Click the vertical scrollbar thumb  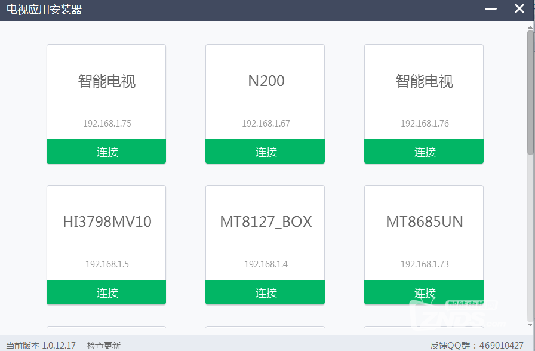click(x=531, y=92)
